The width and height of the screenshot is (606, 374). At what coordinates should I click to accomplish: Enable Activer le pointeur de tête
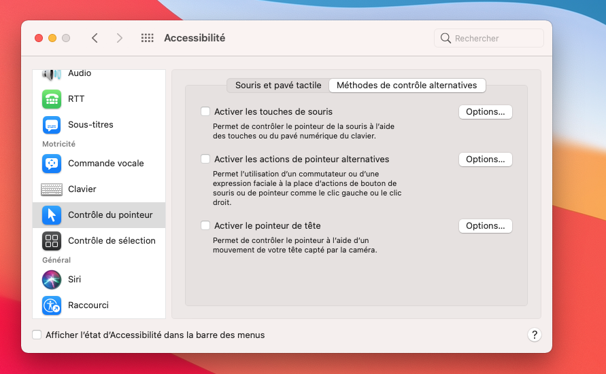205,225
